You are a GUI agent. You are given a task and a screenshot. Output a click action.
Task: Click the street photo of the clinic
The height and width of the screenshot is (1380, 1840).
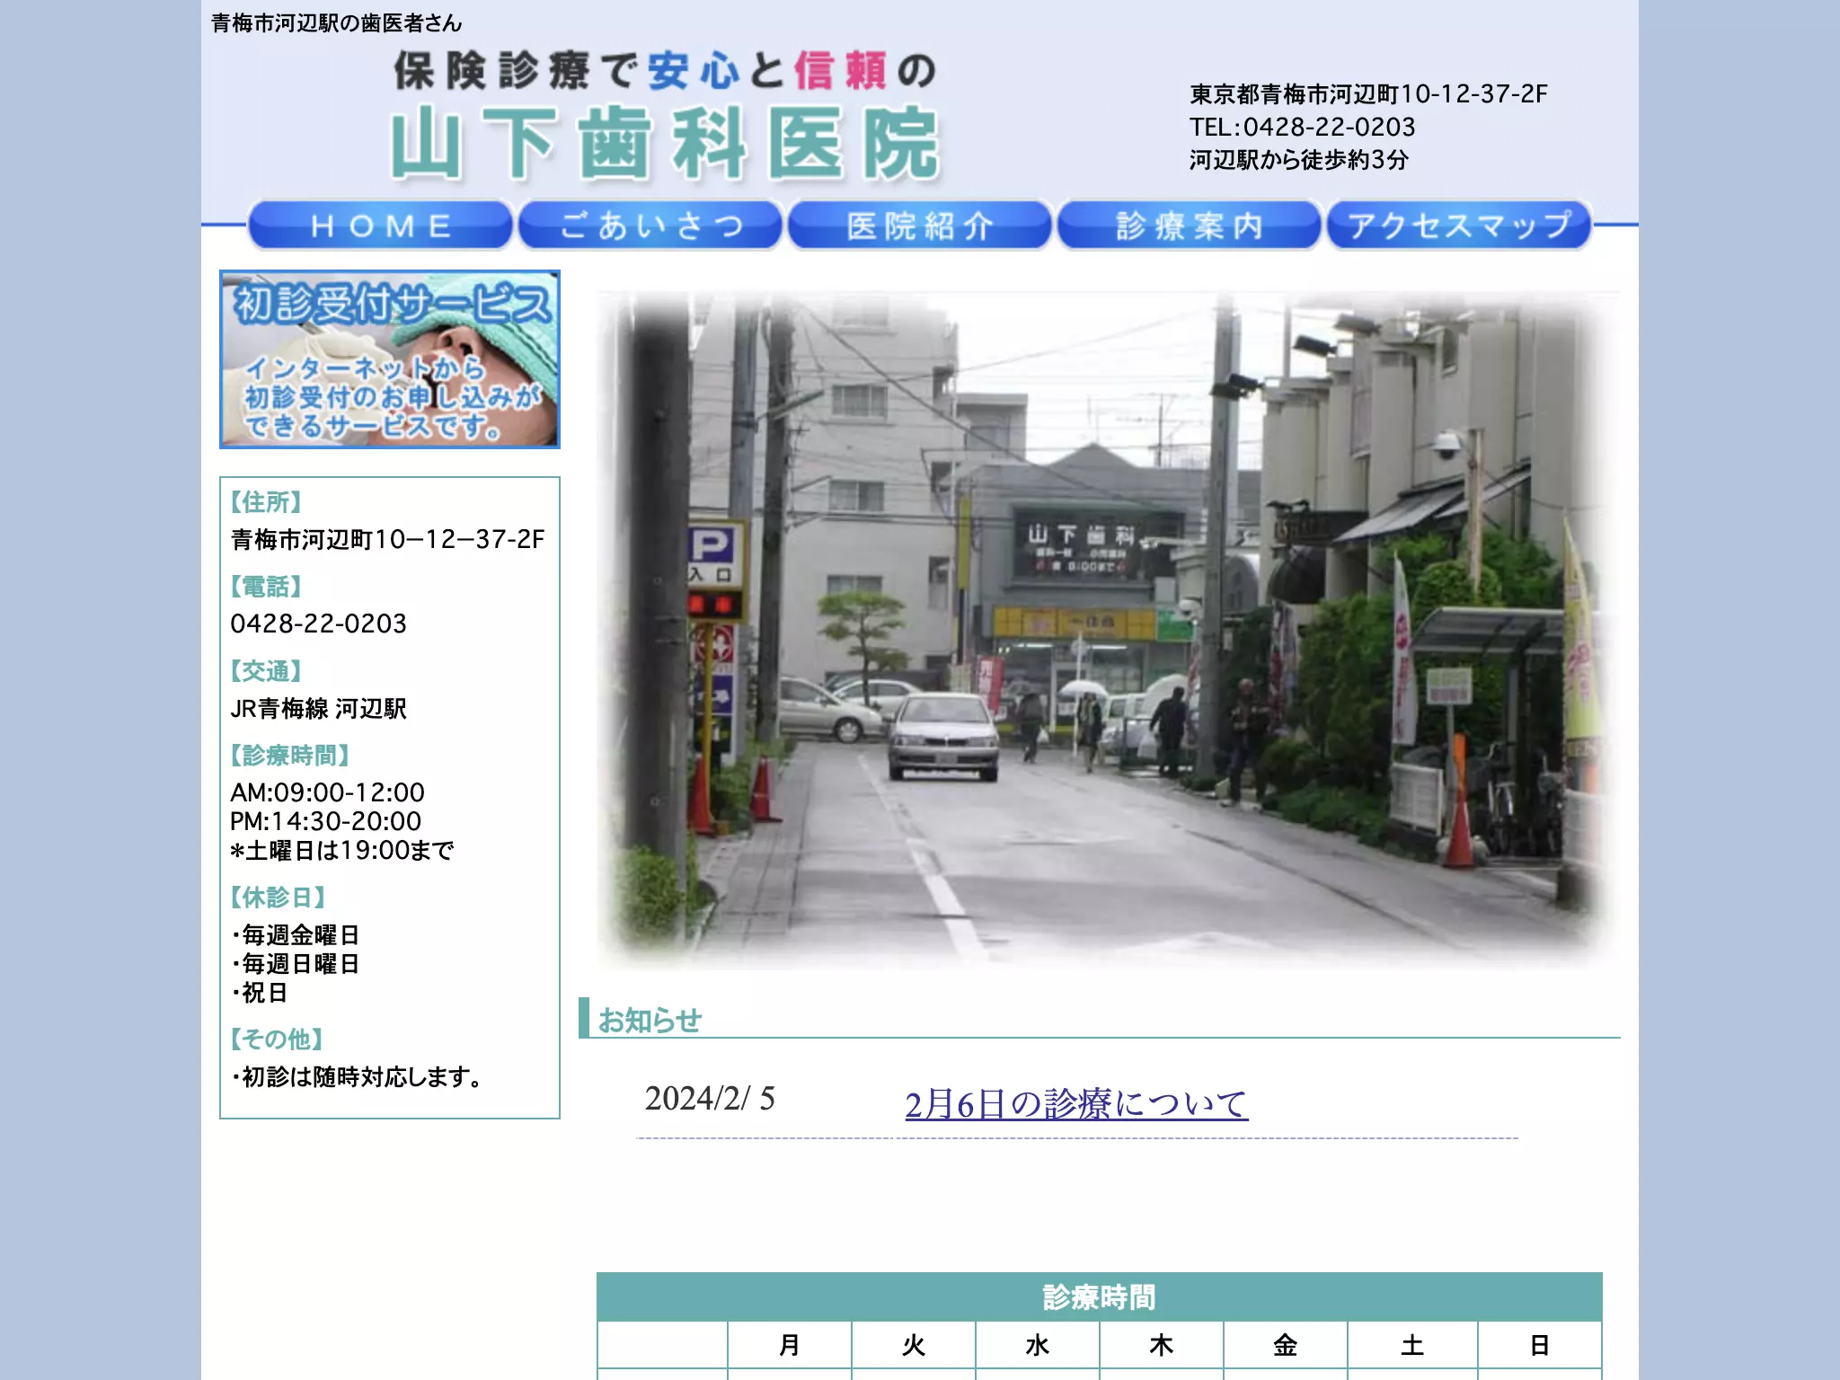click(x=1108, y=629)
